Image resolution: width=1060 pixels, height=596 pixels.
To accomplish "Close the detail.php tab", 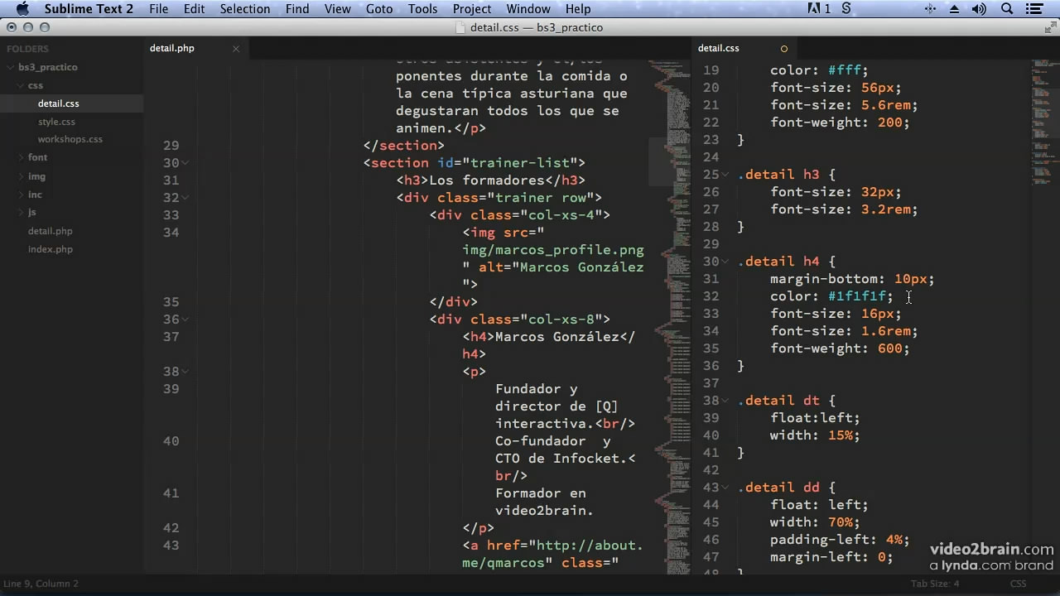I will (235, 48).
